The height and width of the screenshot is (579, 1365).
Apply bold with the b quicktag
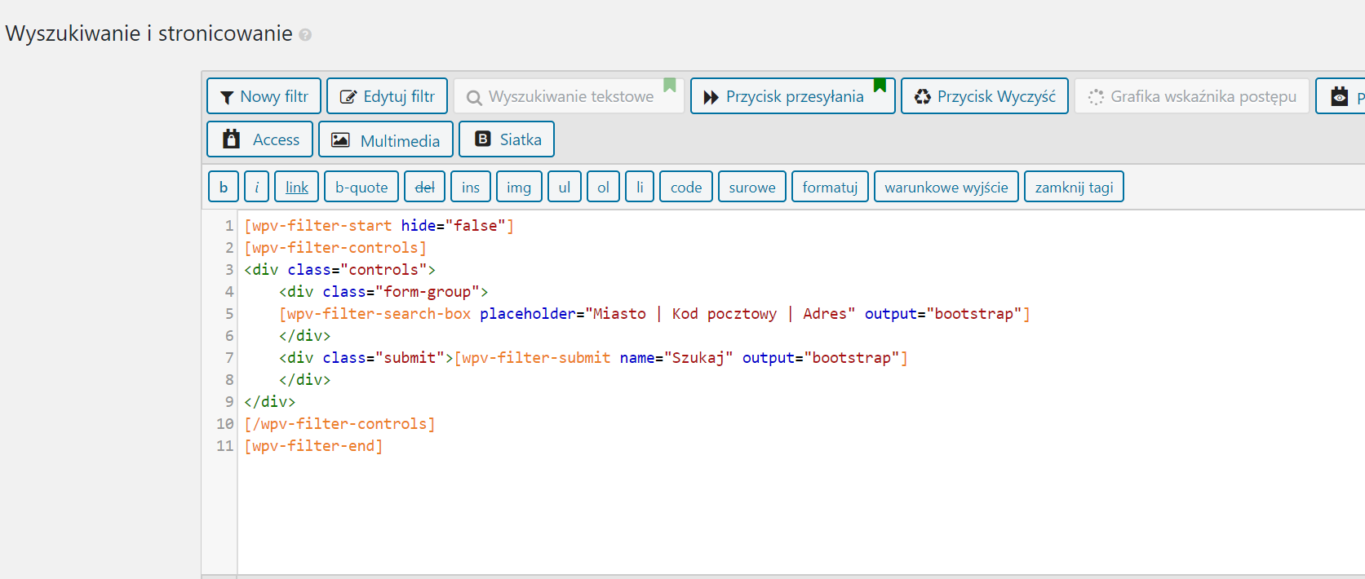coord(224,187)
